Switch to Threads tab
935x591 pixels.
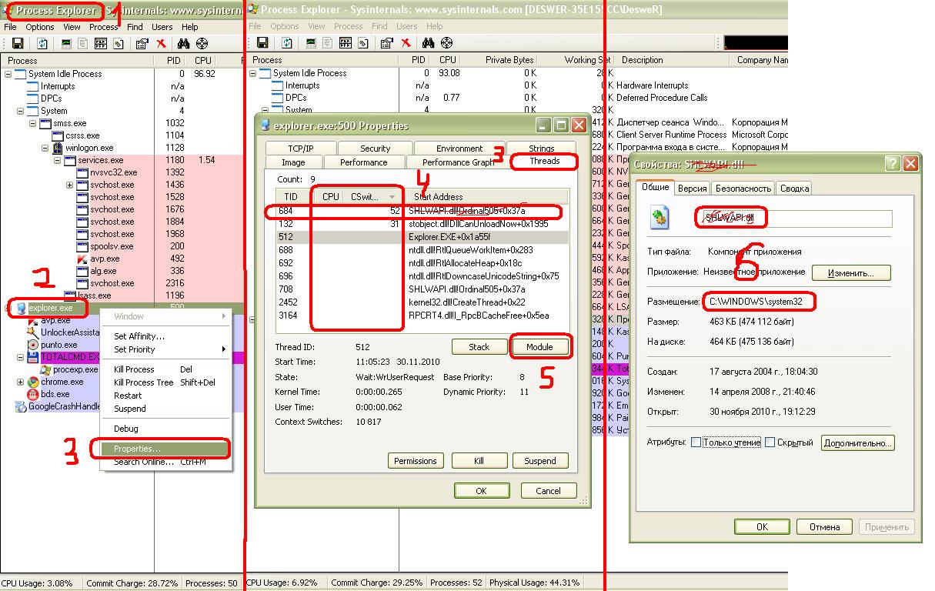pyautogui.click(x=544, y=162)
